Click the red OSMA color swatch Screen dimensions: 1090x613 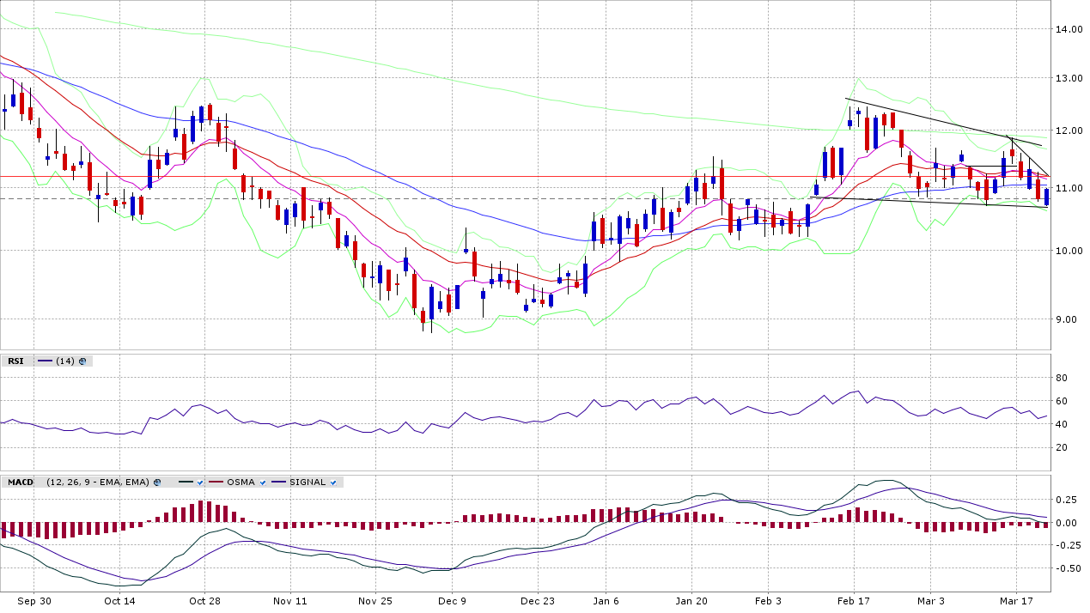pyautogui.click(x=216, y=483)
